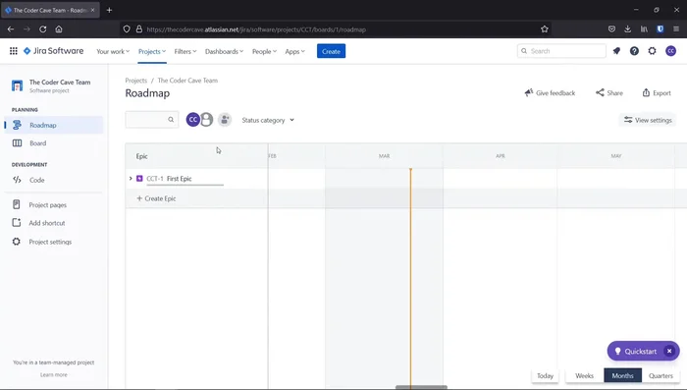This screenshot has height=390, width=687.
Task: Click the Firefox bookmark star icon
Action: click(x=544, y=29)
